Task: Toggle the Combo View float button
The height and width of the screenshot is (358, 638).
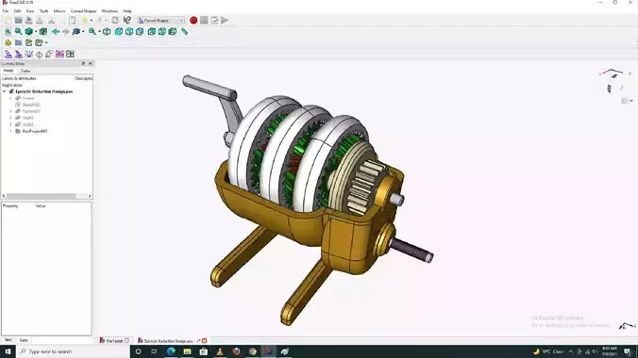Action: [83, 63]
